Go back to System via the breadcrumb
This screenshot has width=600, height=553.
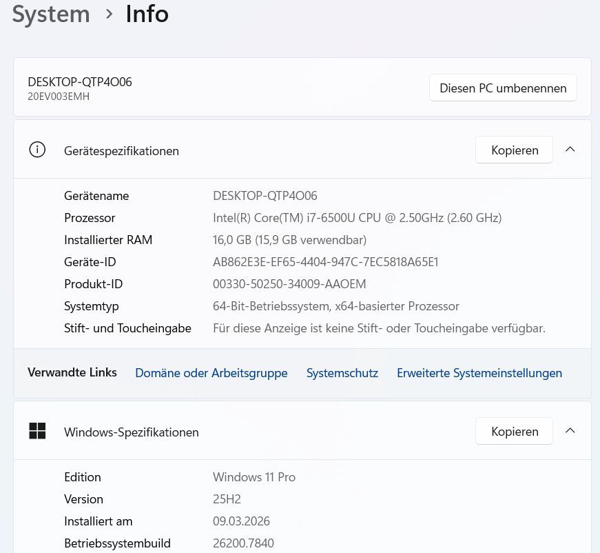tap(51, 14)
